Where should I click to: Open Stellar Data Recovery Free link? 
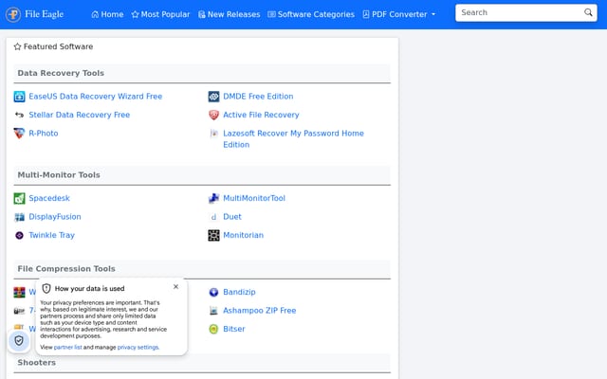pos(80,115)
